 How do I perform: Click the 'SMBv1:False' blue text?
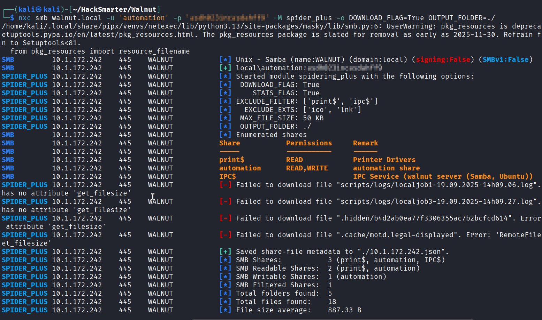pos(505,59)
